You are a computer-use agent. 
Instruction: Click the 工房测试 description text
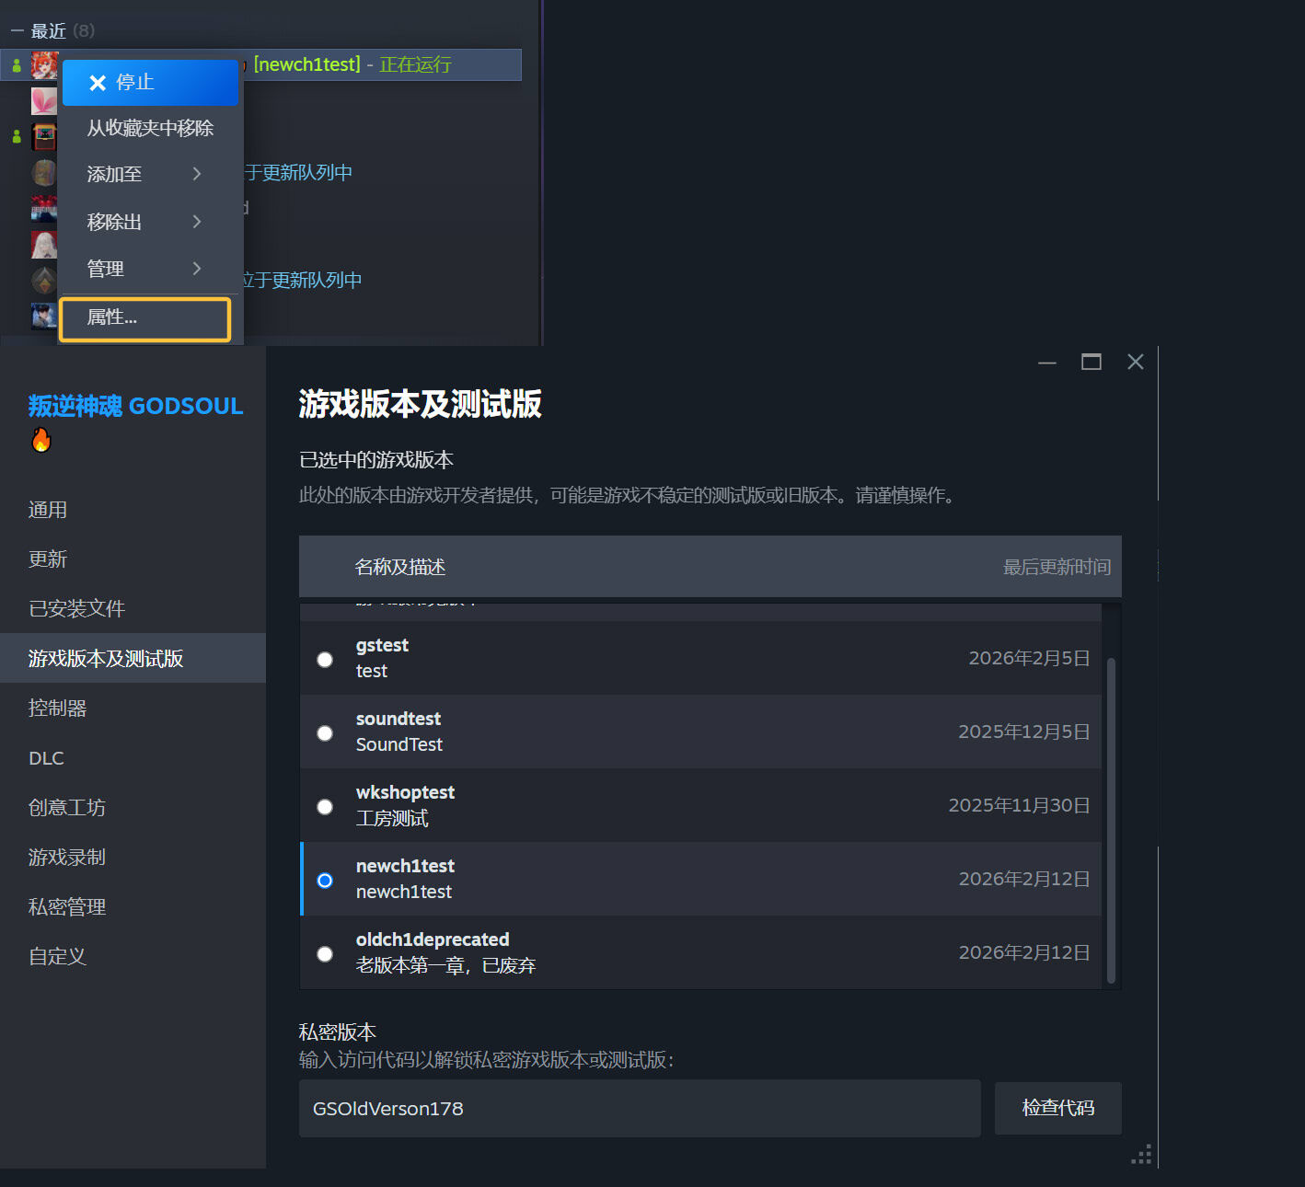pos(392,818)
